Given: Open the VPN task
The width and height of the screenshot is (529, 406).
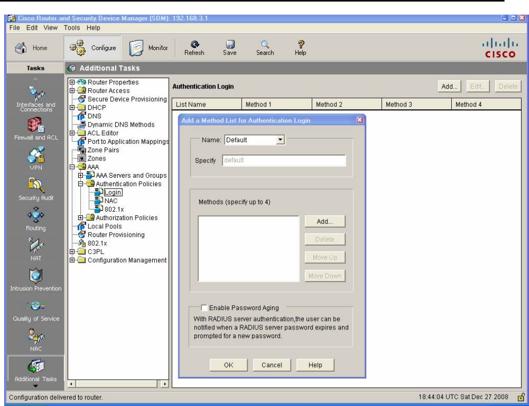Looking at the screenshot, I should 36,158.
